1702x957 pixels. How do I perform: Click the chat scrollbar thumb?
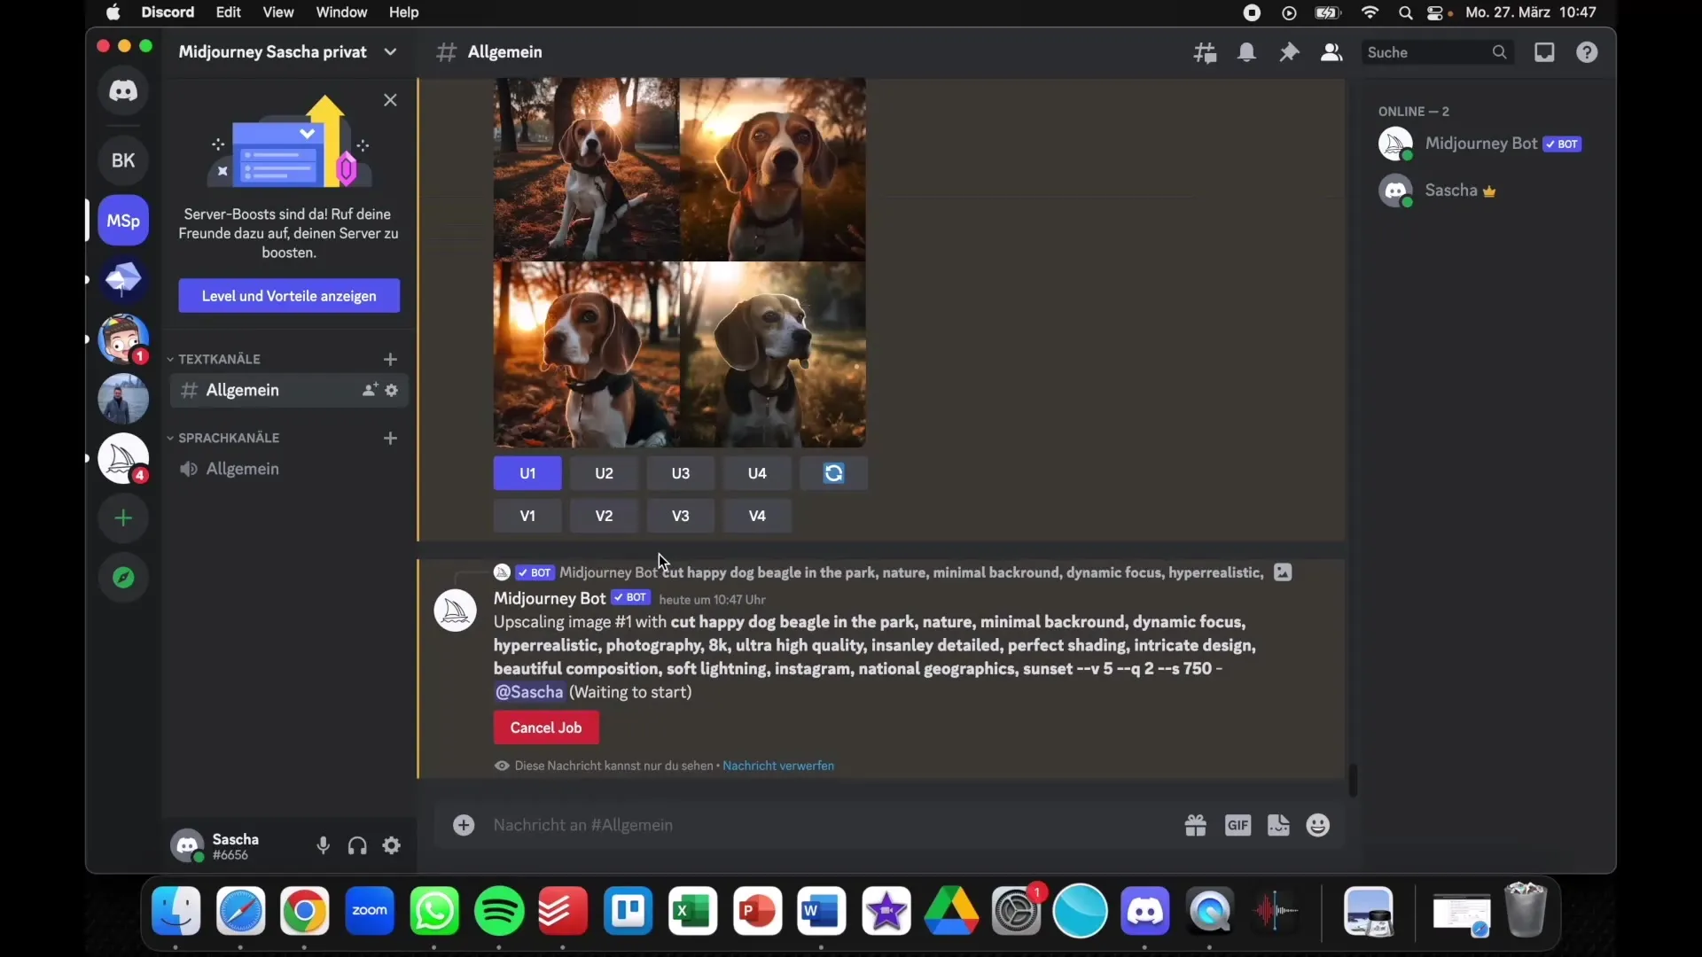pyautogui.click(x=1353, y=780)
